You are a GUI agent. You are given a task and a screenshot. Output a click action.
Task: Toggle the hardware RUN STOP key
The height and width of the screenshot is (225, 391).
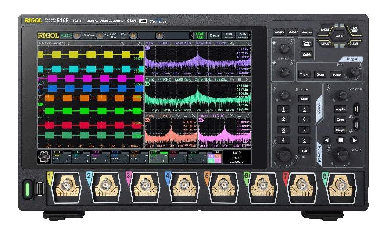354,30
